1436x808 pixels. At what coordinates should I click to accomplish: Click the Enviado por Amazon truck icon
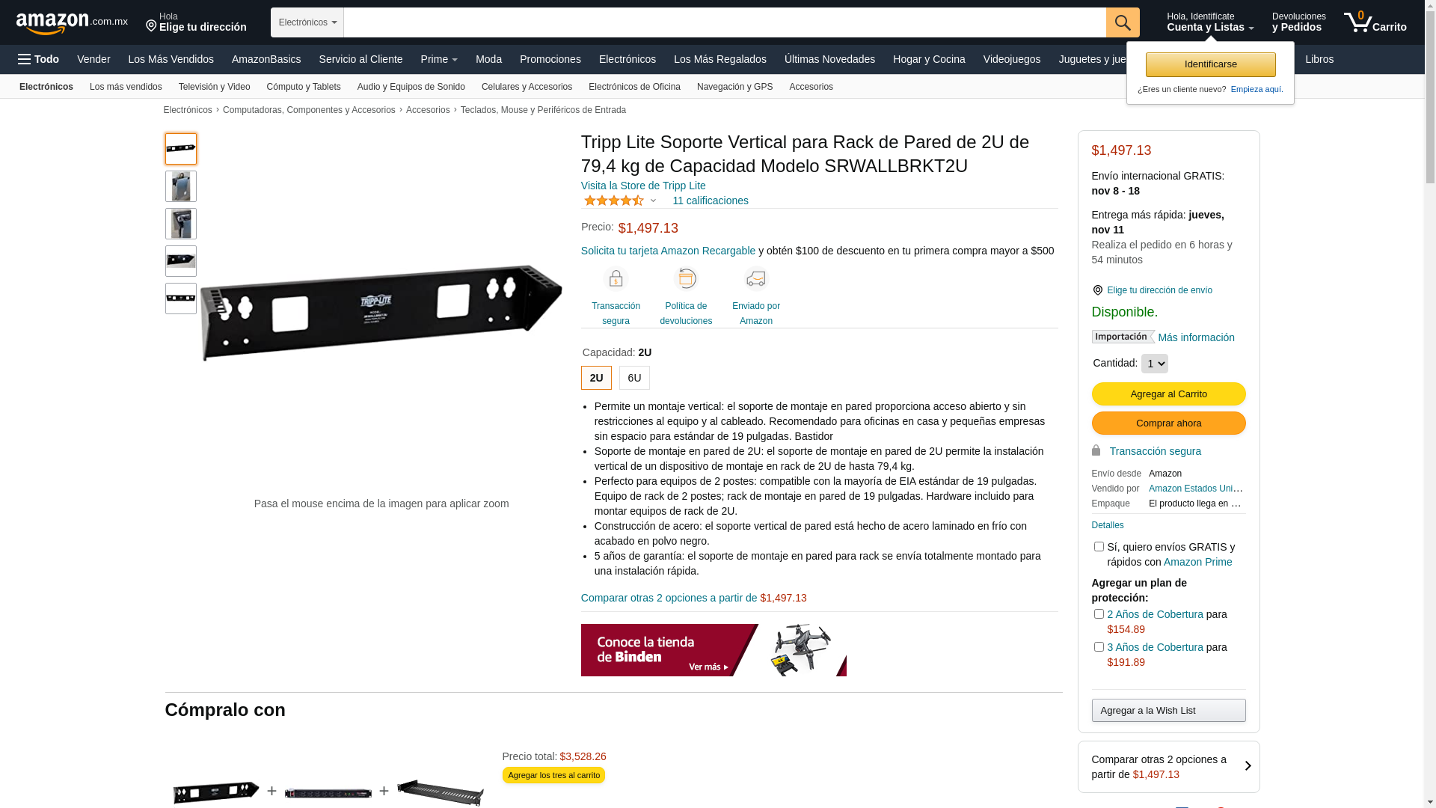point(756,278)
